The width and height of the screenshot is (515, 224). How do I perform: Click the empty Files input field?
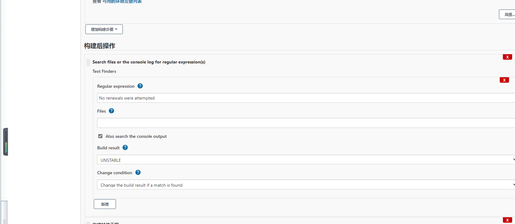point(306,123)
